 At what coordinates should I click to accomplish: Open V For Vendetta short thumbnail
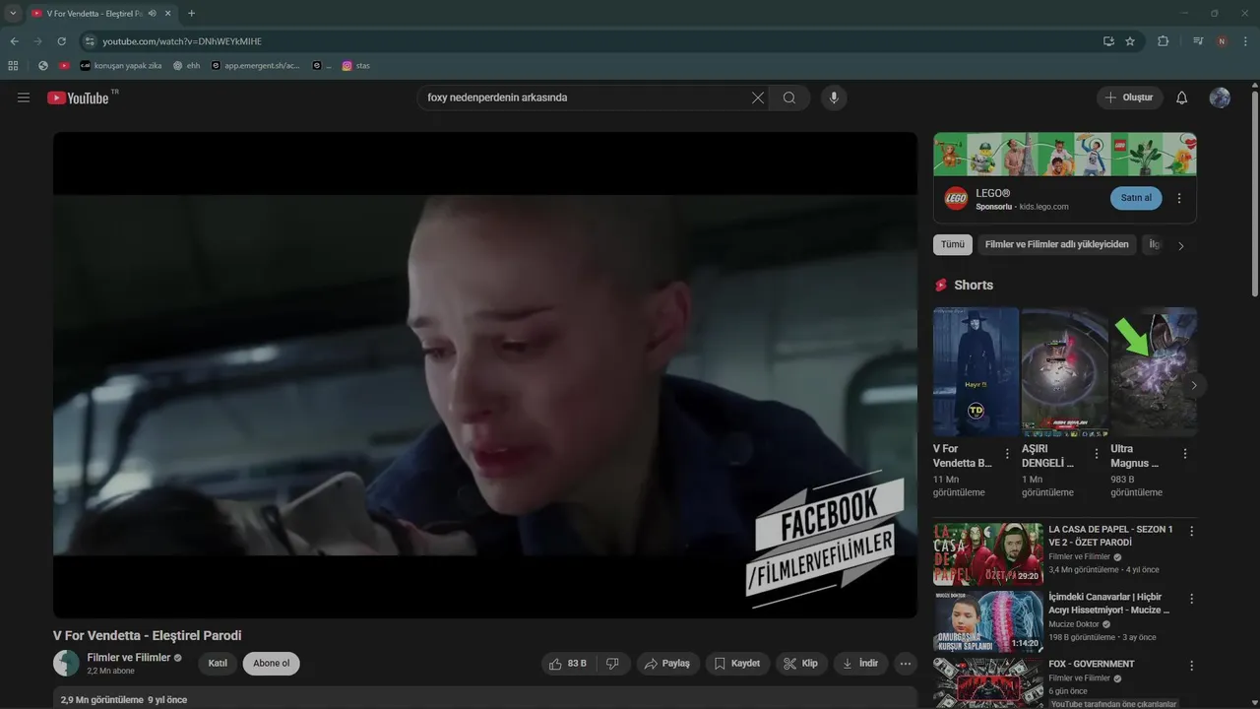(x=976, y=371)
